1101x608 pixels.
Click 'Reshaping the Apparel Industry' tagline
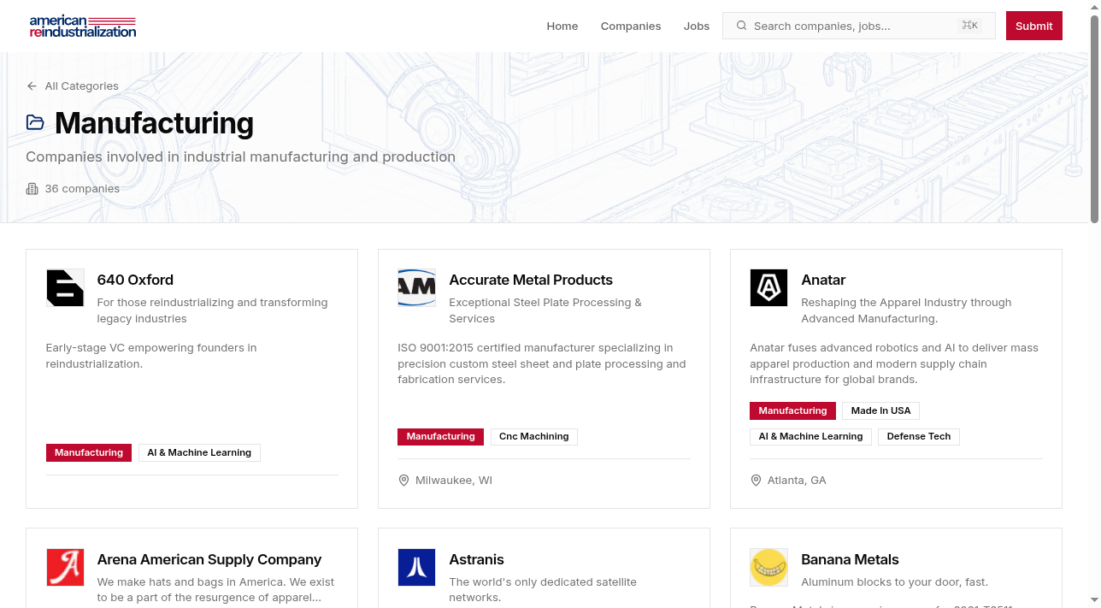(906, 310)
